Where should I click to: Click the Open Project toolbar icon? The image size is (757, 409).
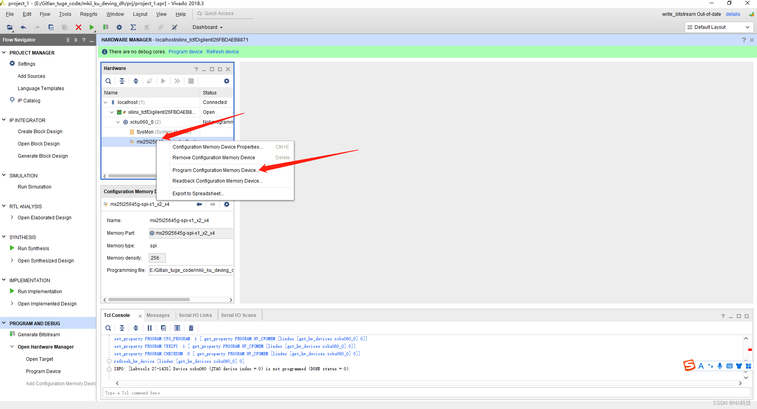point(10,27)
